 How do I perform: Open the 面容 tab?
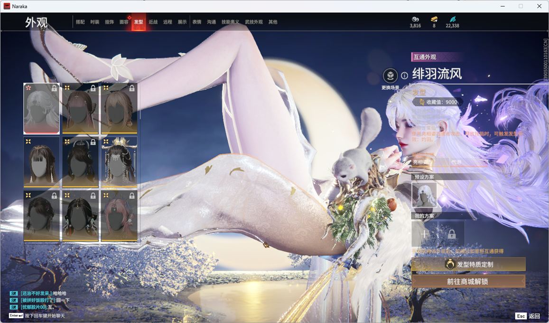[124, 22]
